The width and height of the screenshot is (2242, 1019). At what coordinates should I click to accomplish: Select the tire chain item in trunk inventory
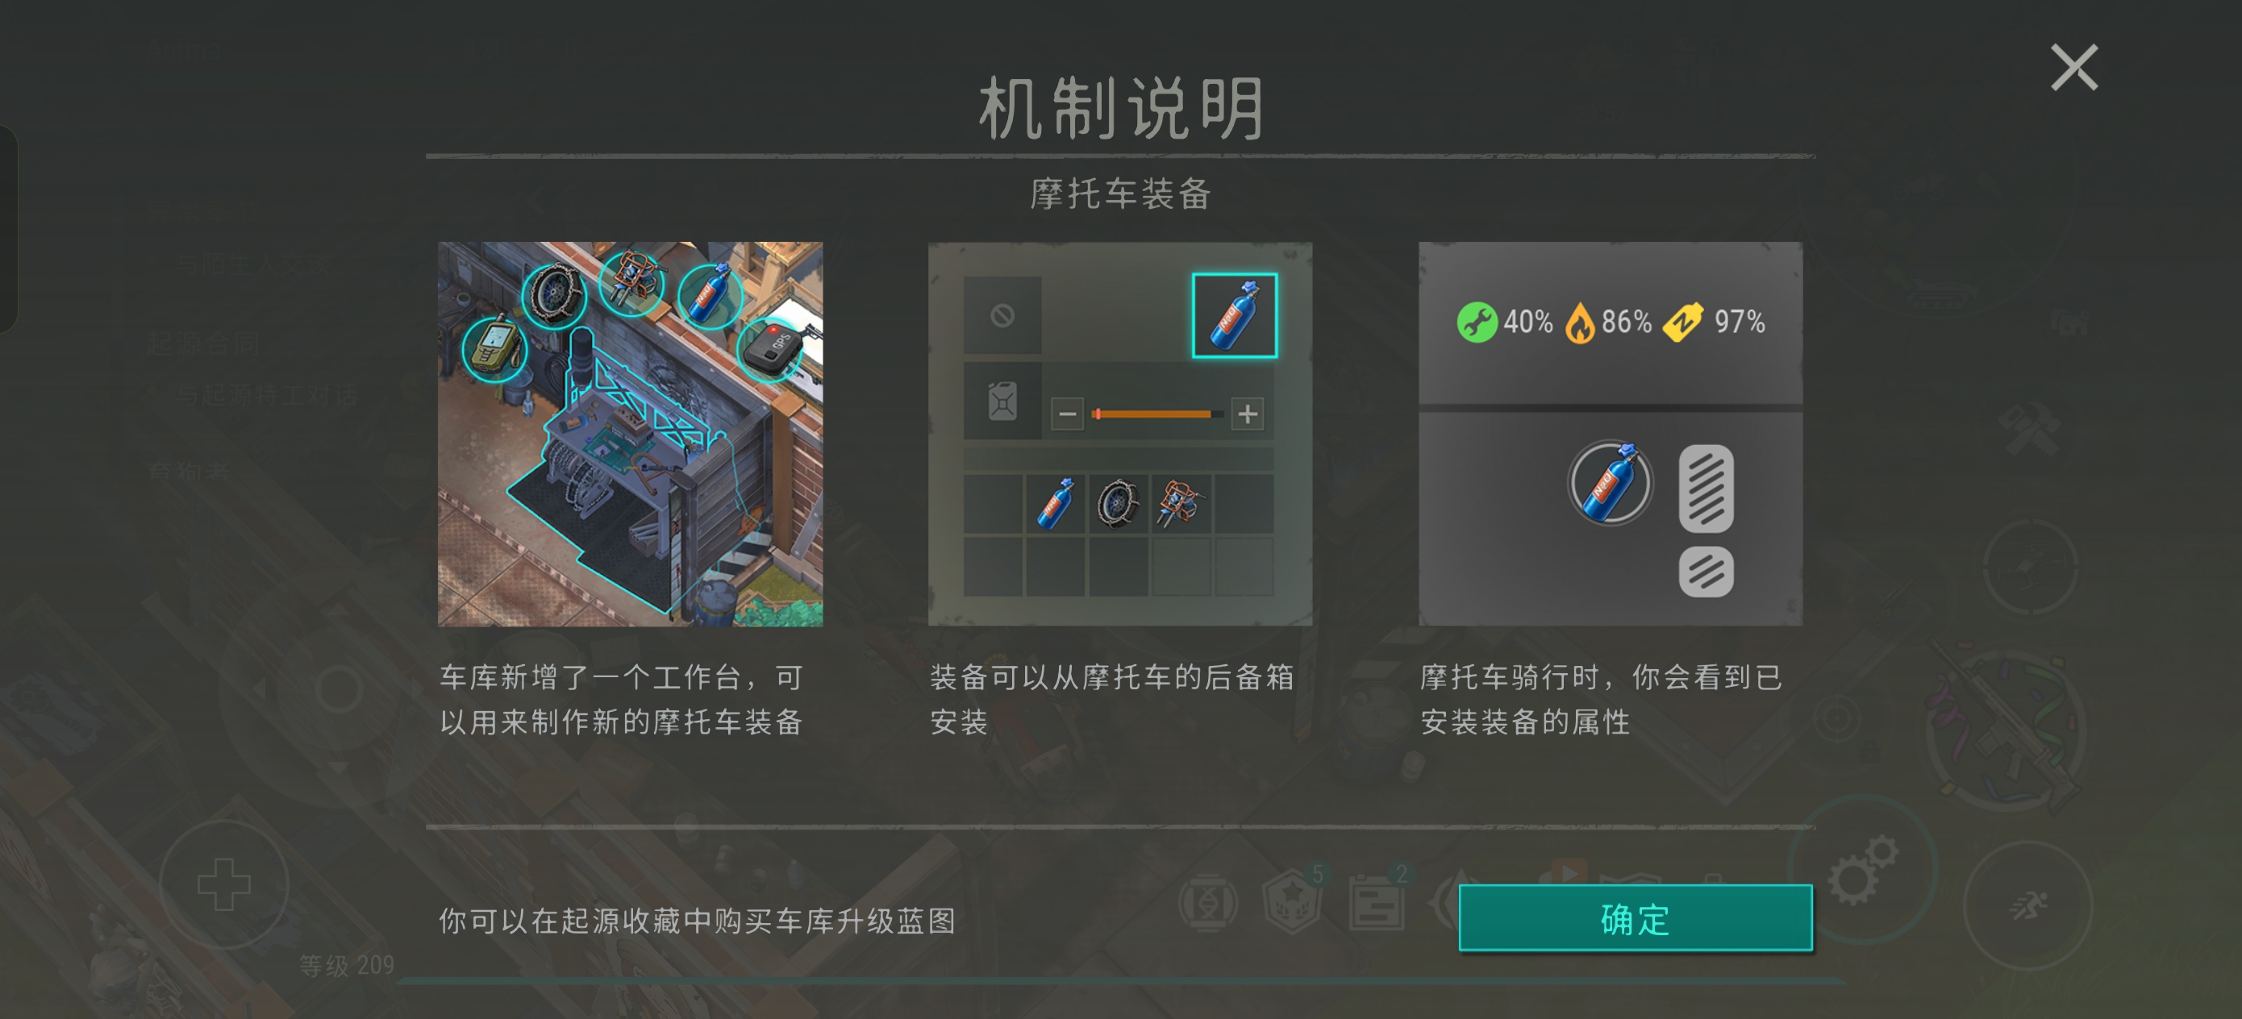coord(1119,504)
